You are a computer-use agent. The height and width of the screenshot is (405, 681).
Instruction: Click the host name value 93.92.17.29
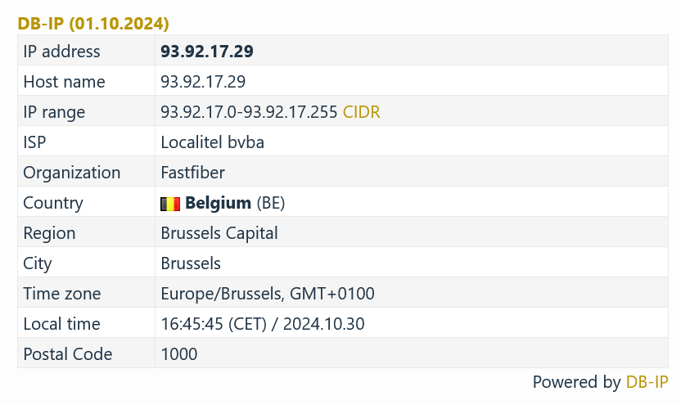[203, 82]
